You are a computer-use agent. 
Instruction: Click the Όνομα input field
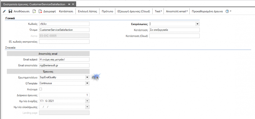coord(64,30)
